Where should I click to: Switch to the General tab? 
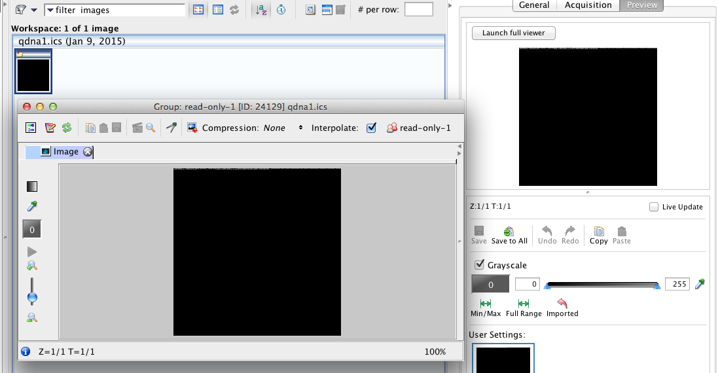pyautogui.click(x=534, y=5)
